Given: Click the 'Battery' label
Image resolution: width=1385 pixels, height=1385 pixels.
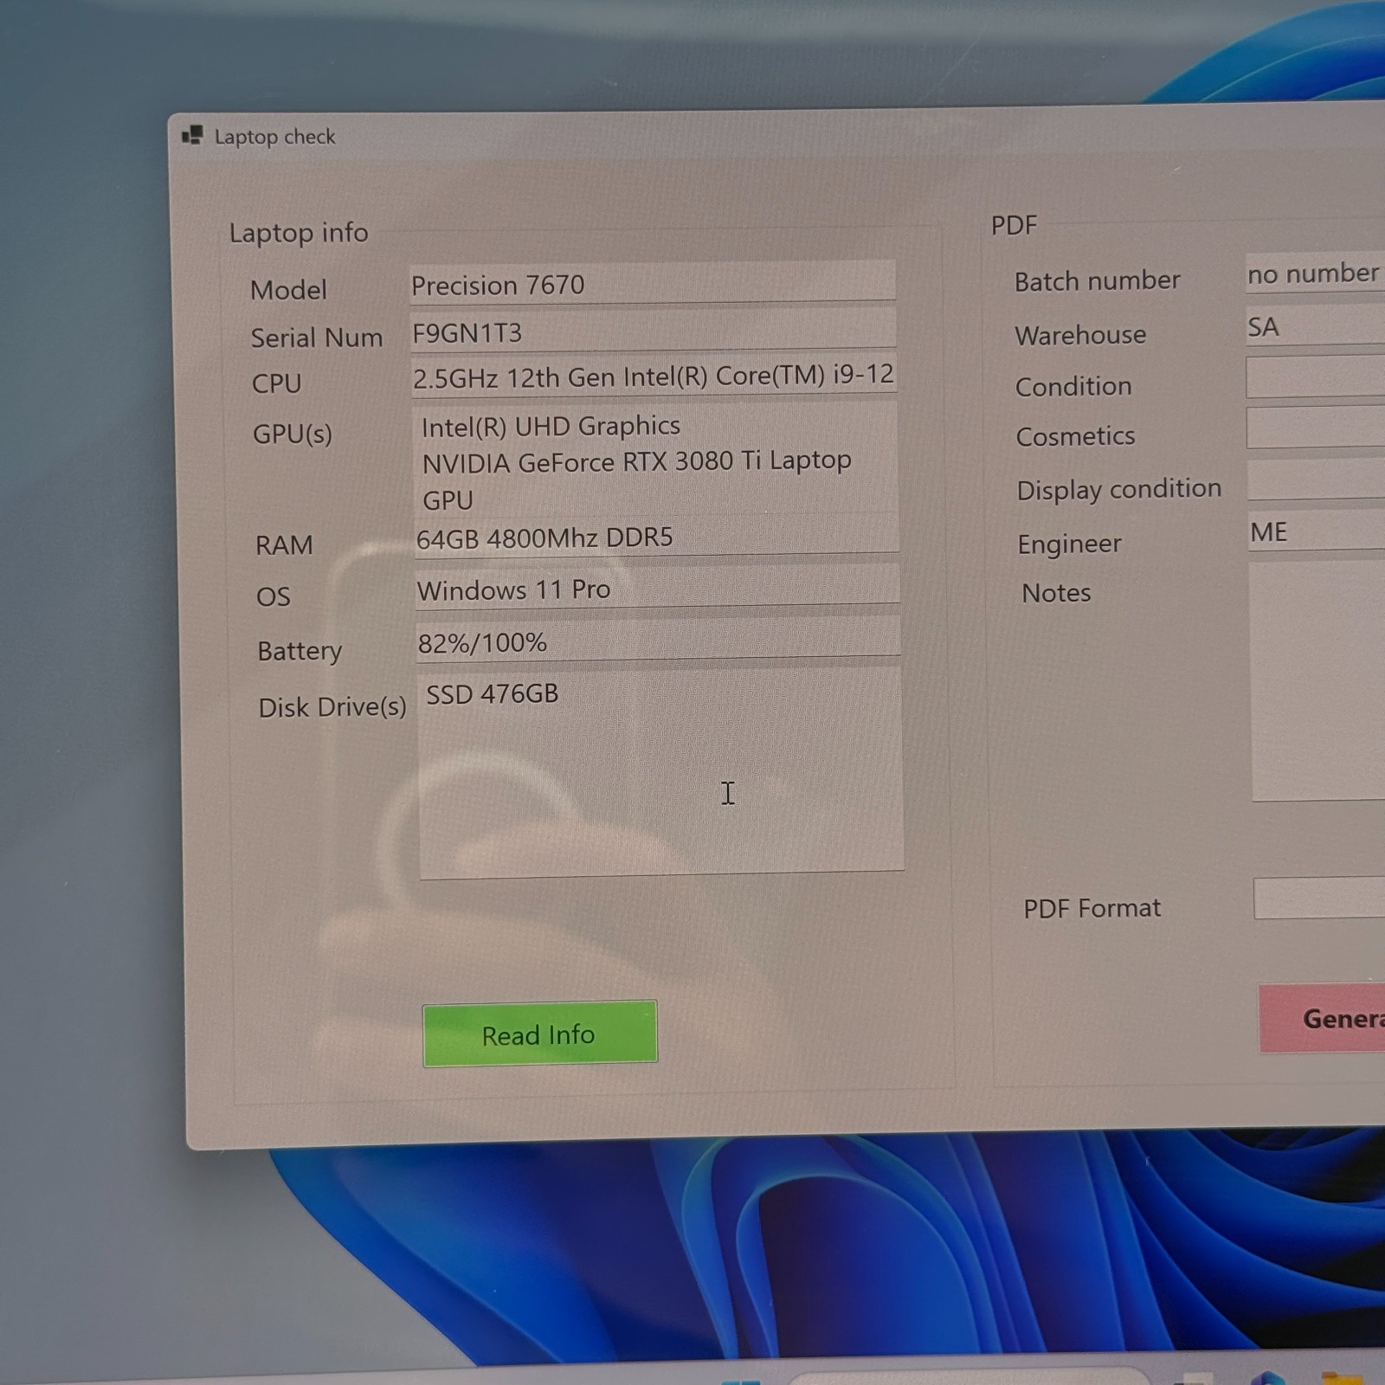Looking at the screenshot, I should [300, 650].
